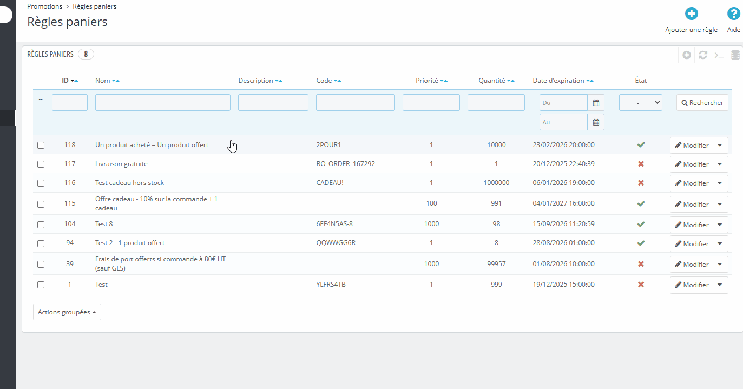The width and height of the screenshot is (743, 389).
Task: Click the add new circle icon in panel header
Action: tap(687, 55)
